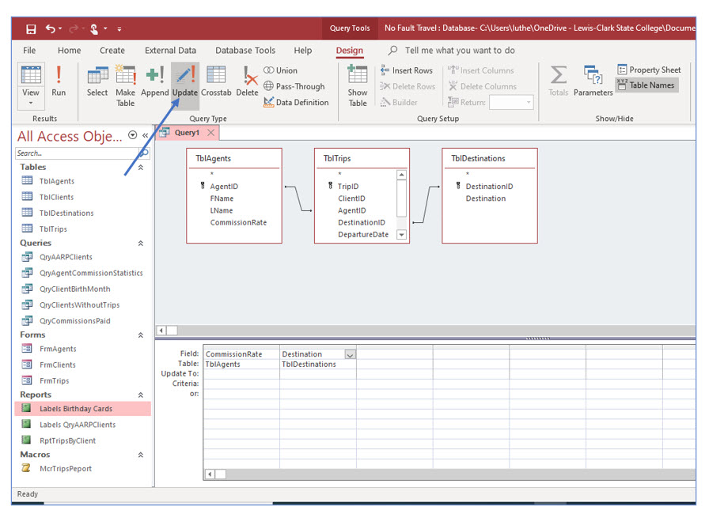Open the File tab
This screenshot has width=709, height=514.
[x=29, y=50]
